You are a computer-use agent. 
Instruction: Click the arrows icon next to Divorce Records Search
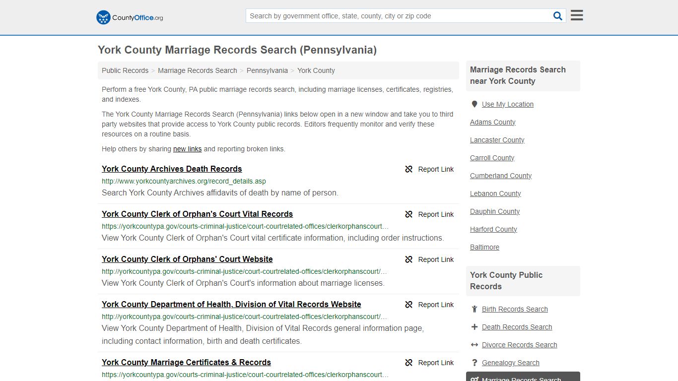point(475,345)
